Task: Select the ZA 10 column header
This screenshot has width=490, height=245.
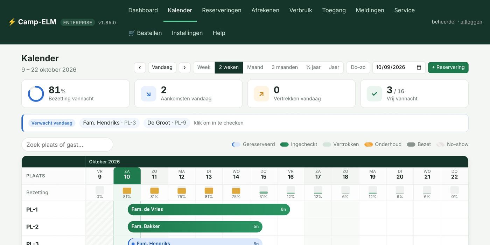Action: pyautogui.click(x=127, y=176)
